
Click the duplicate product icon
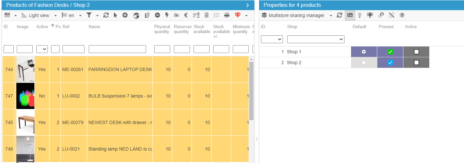[x=147, y=15]
